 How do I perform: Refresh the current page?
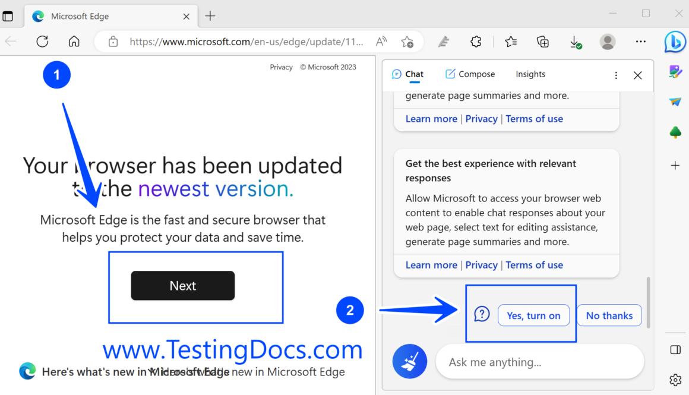point(42,42)
